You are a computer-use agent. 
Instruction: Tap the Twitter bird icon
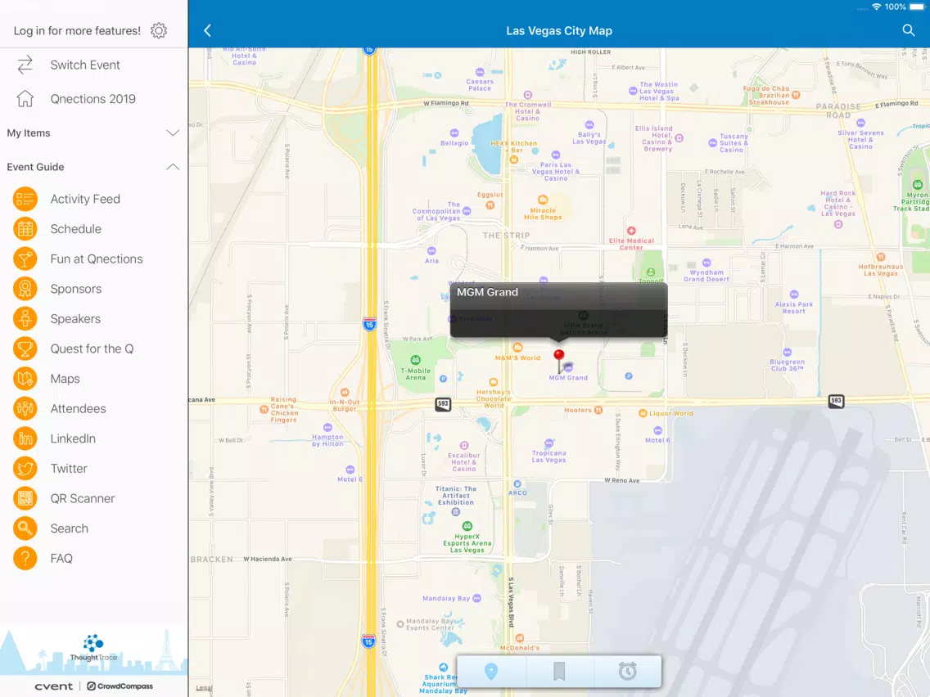25,468
